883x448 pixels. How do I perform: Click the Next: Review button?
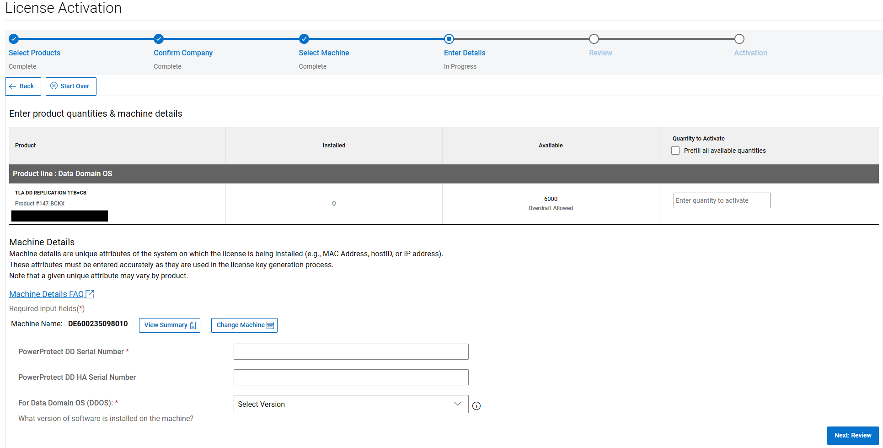[852, 435]
